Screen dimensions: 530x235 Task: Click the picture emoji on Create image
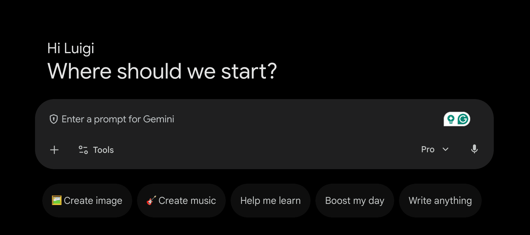(x=57, y=200)
